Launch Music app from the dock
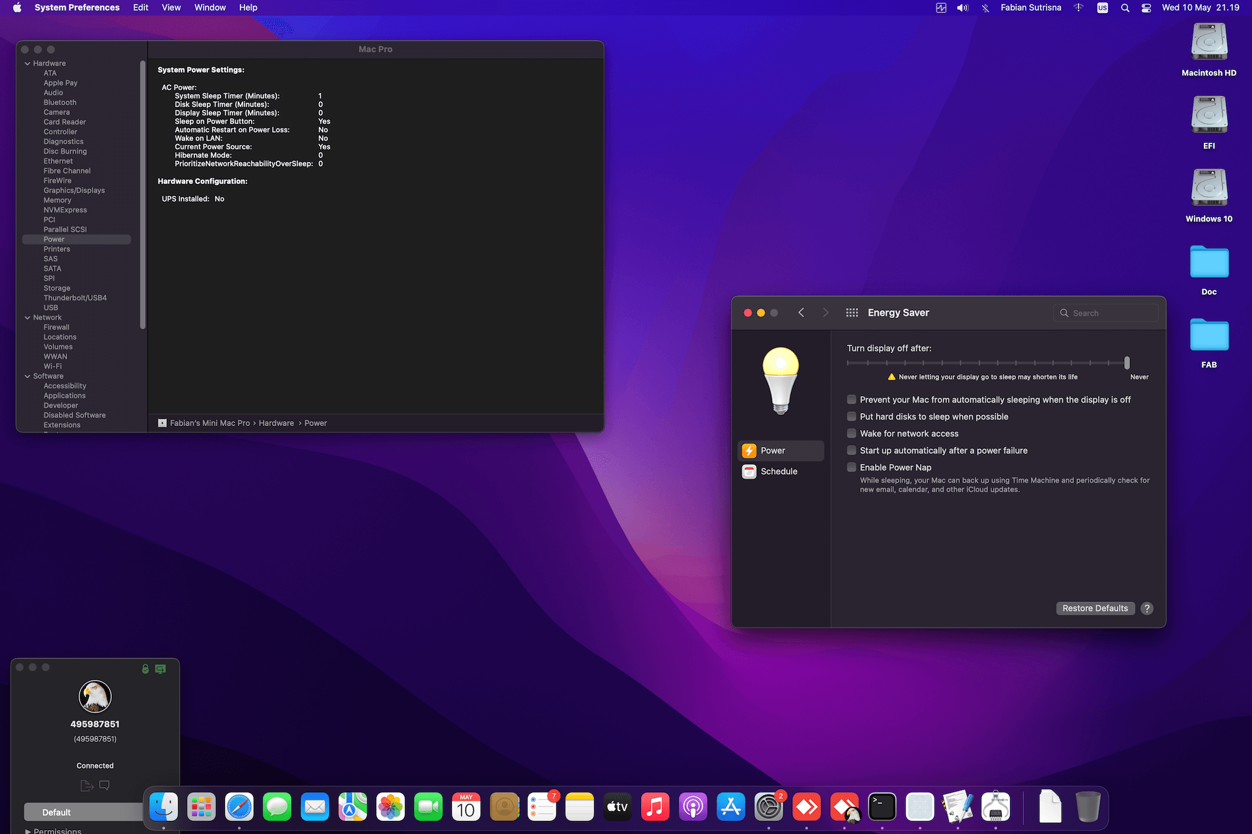The image size is (1252, 834). (655, 807)
